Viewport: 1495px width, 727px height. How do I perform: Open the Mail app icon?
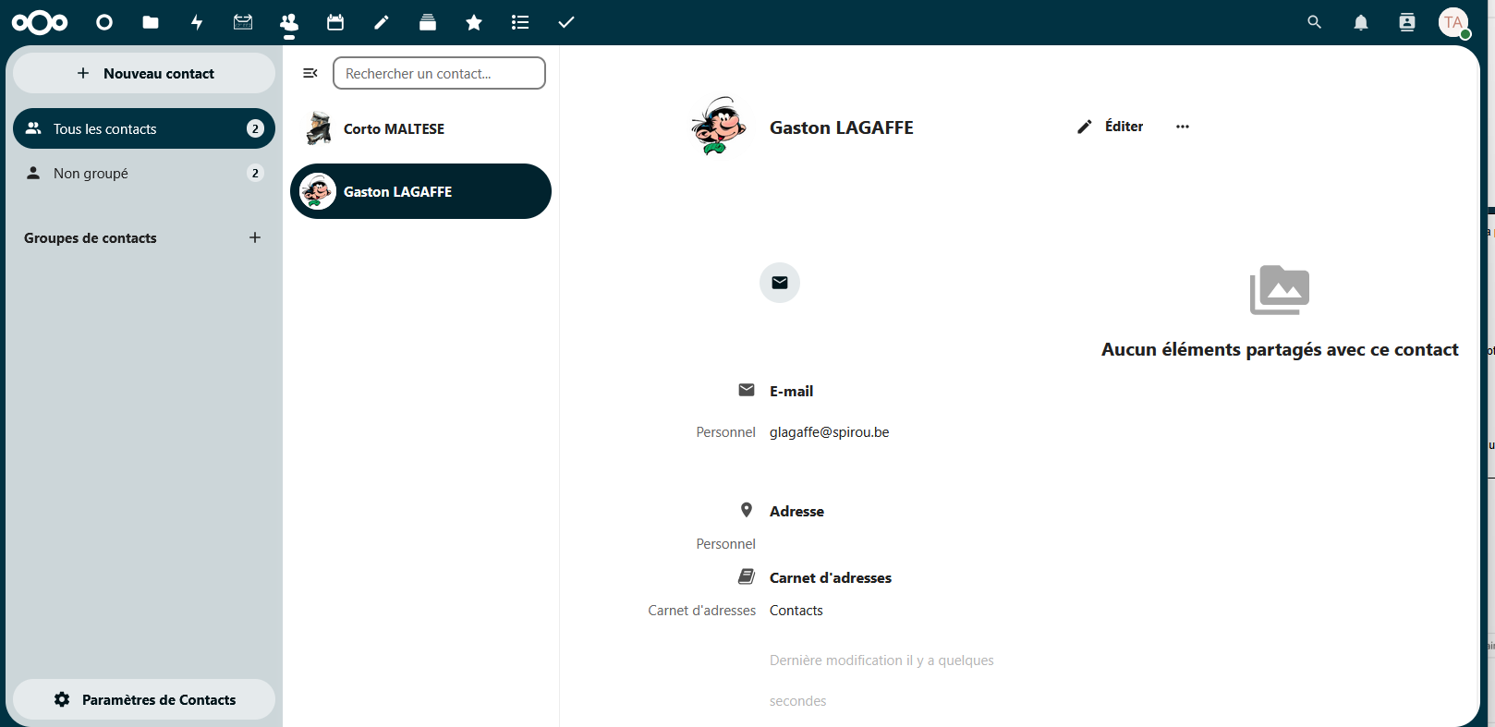click(x=243, y=22)
